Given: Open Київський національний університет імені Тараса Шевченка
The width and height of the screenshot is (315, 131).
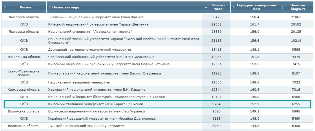Looking at the screenshot, I should [x=98, y=24].
